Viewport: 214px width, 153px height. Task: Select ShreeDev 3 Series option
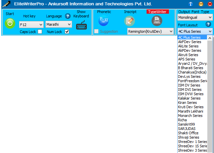click(x=192, y=150)
